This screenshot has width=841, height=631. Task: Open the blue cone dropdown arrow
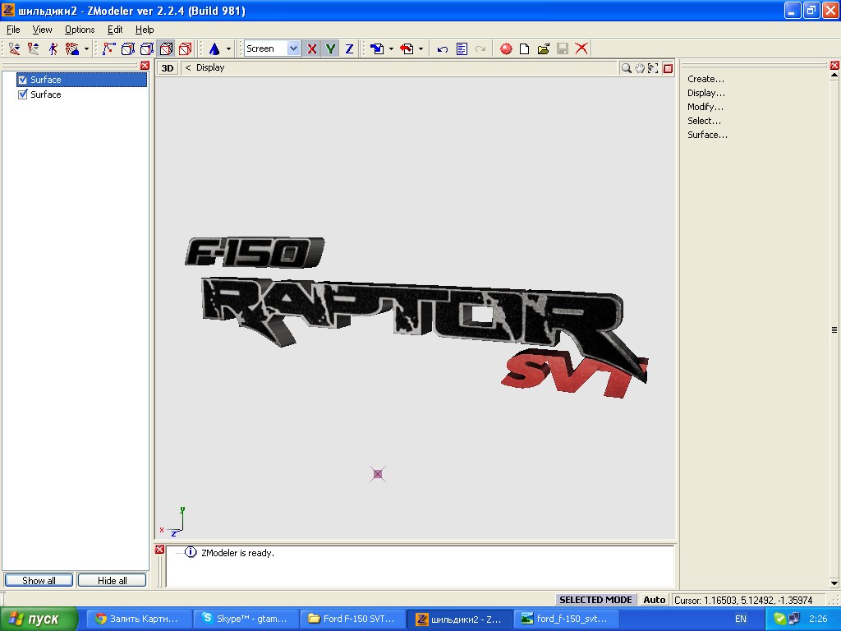[228, 48]
